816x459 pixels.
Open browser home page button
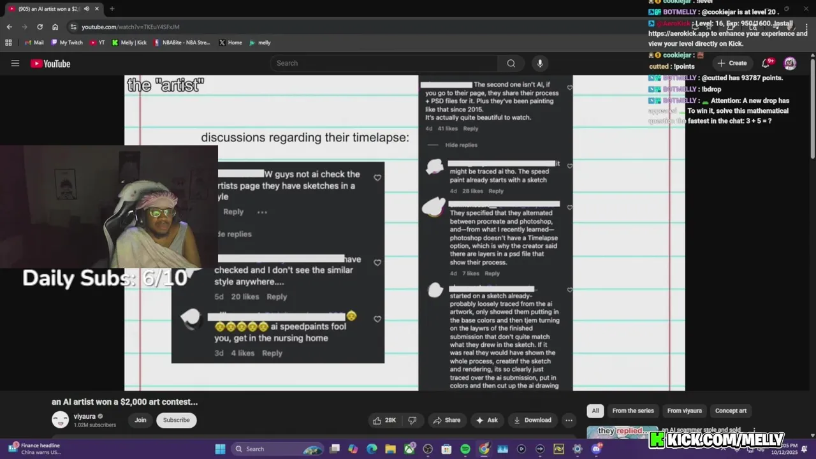coord(55,27)
